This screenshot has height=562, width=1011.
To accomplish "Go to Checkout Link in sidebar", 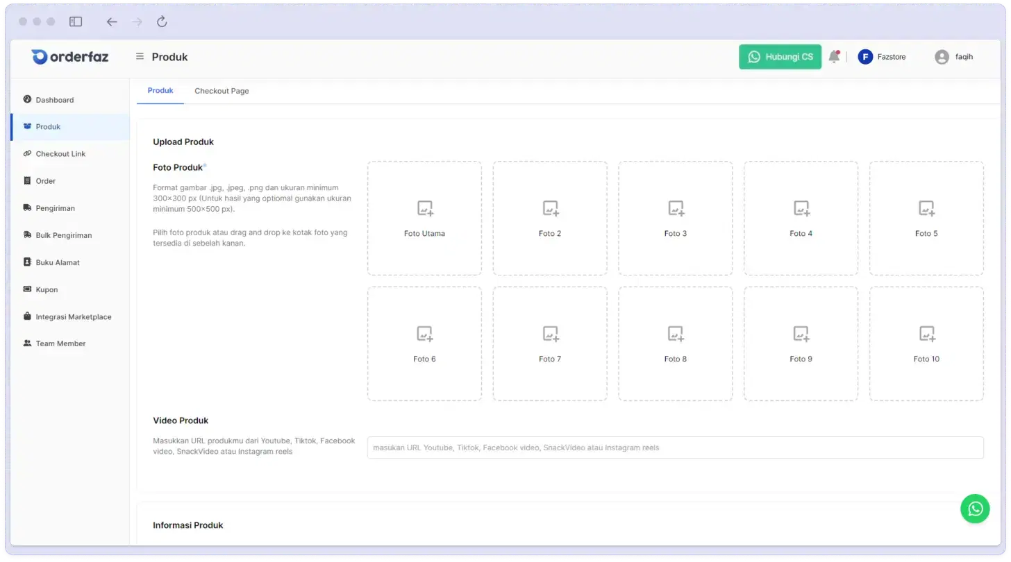I will 60,154.
